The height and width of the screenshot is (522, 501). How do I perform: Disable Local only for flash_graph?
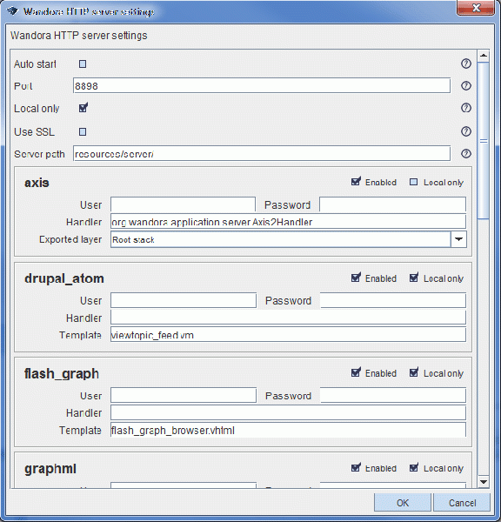414,372
